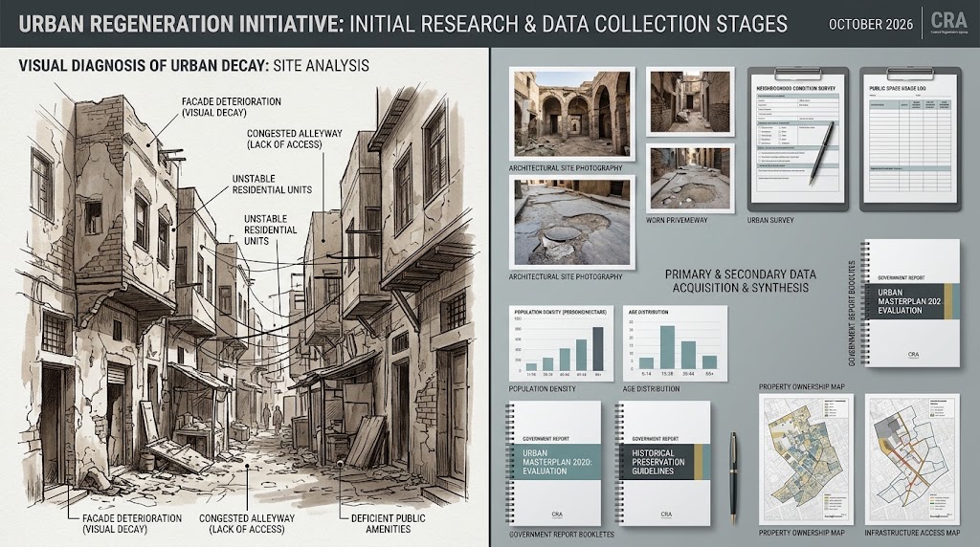This screenshot has height=547, width=980.
Task: Click the tallest dark bar in Population Density chart
Action: pyautogui.click(x=598, y=349)
